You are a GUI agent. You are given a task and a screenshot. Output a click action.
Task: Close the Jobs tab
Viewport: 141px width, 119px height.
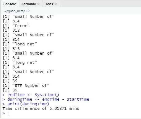(x=56, y=4)
